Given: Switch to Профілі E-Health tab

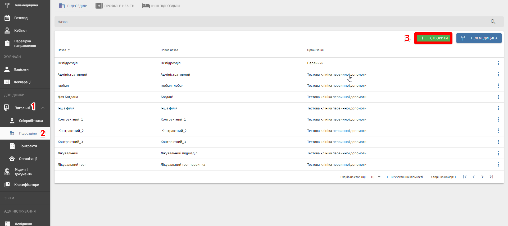Looking at the screenshot, I should pos(115,6).
